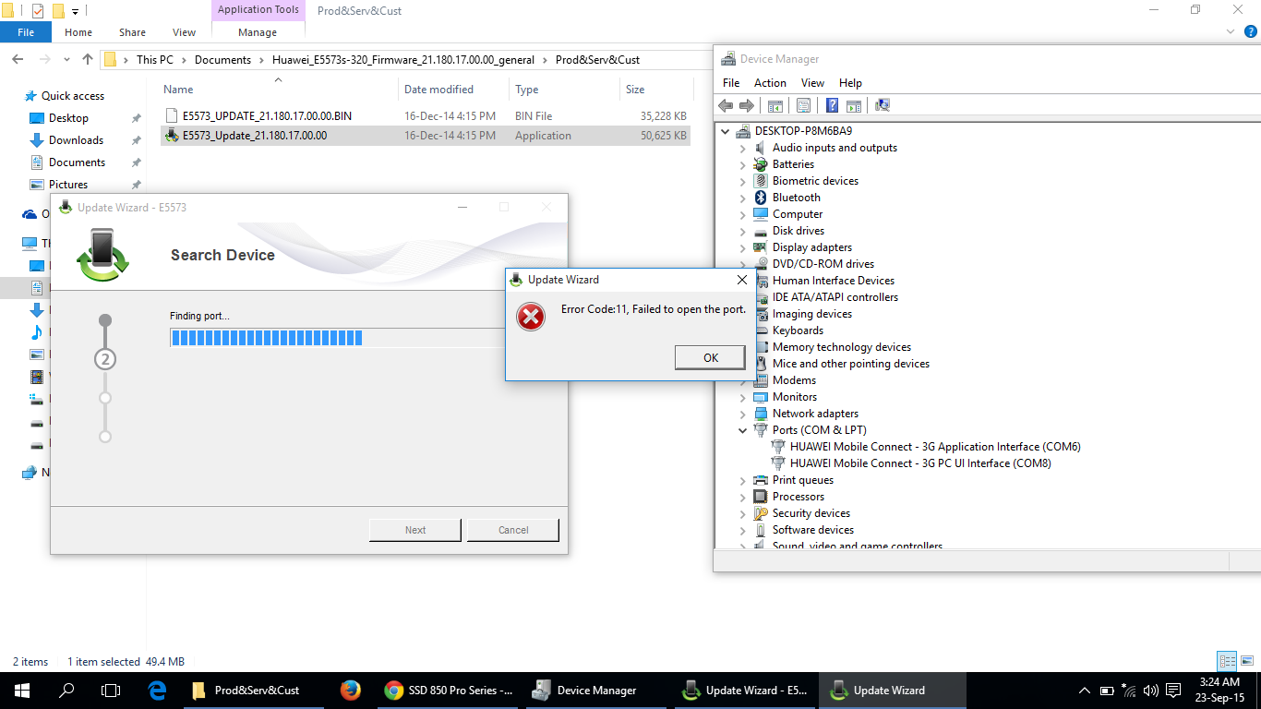
Task: Open Quick access in the navigation pane
Action: pos(73,96)
